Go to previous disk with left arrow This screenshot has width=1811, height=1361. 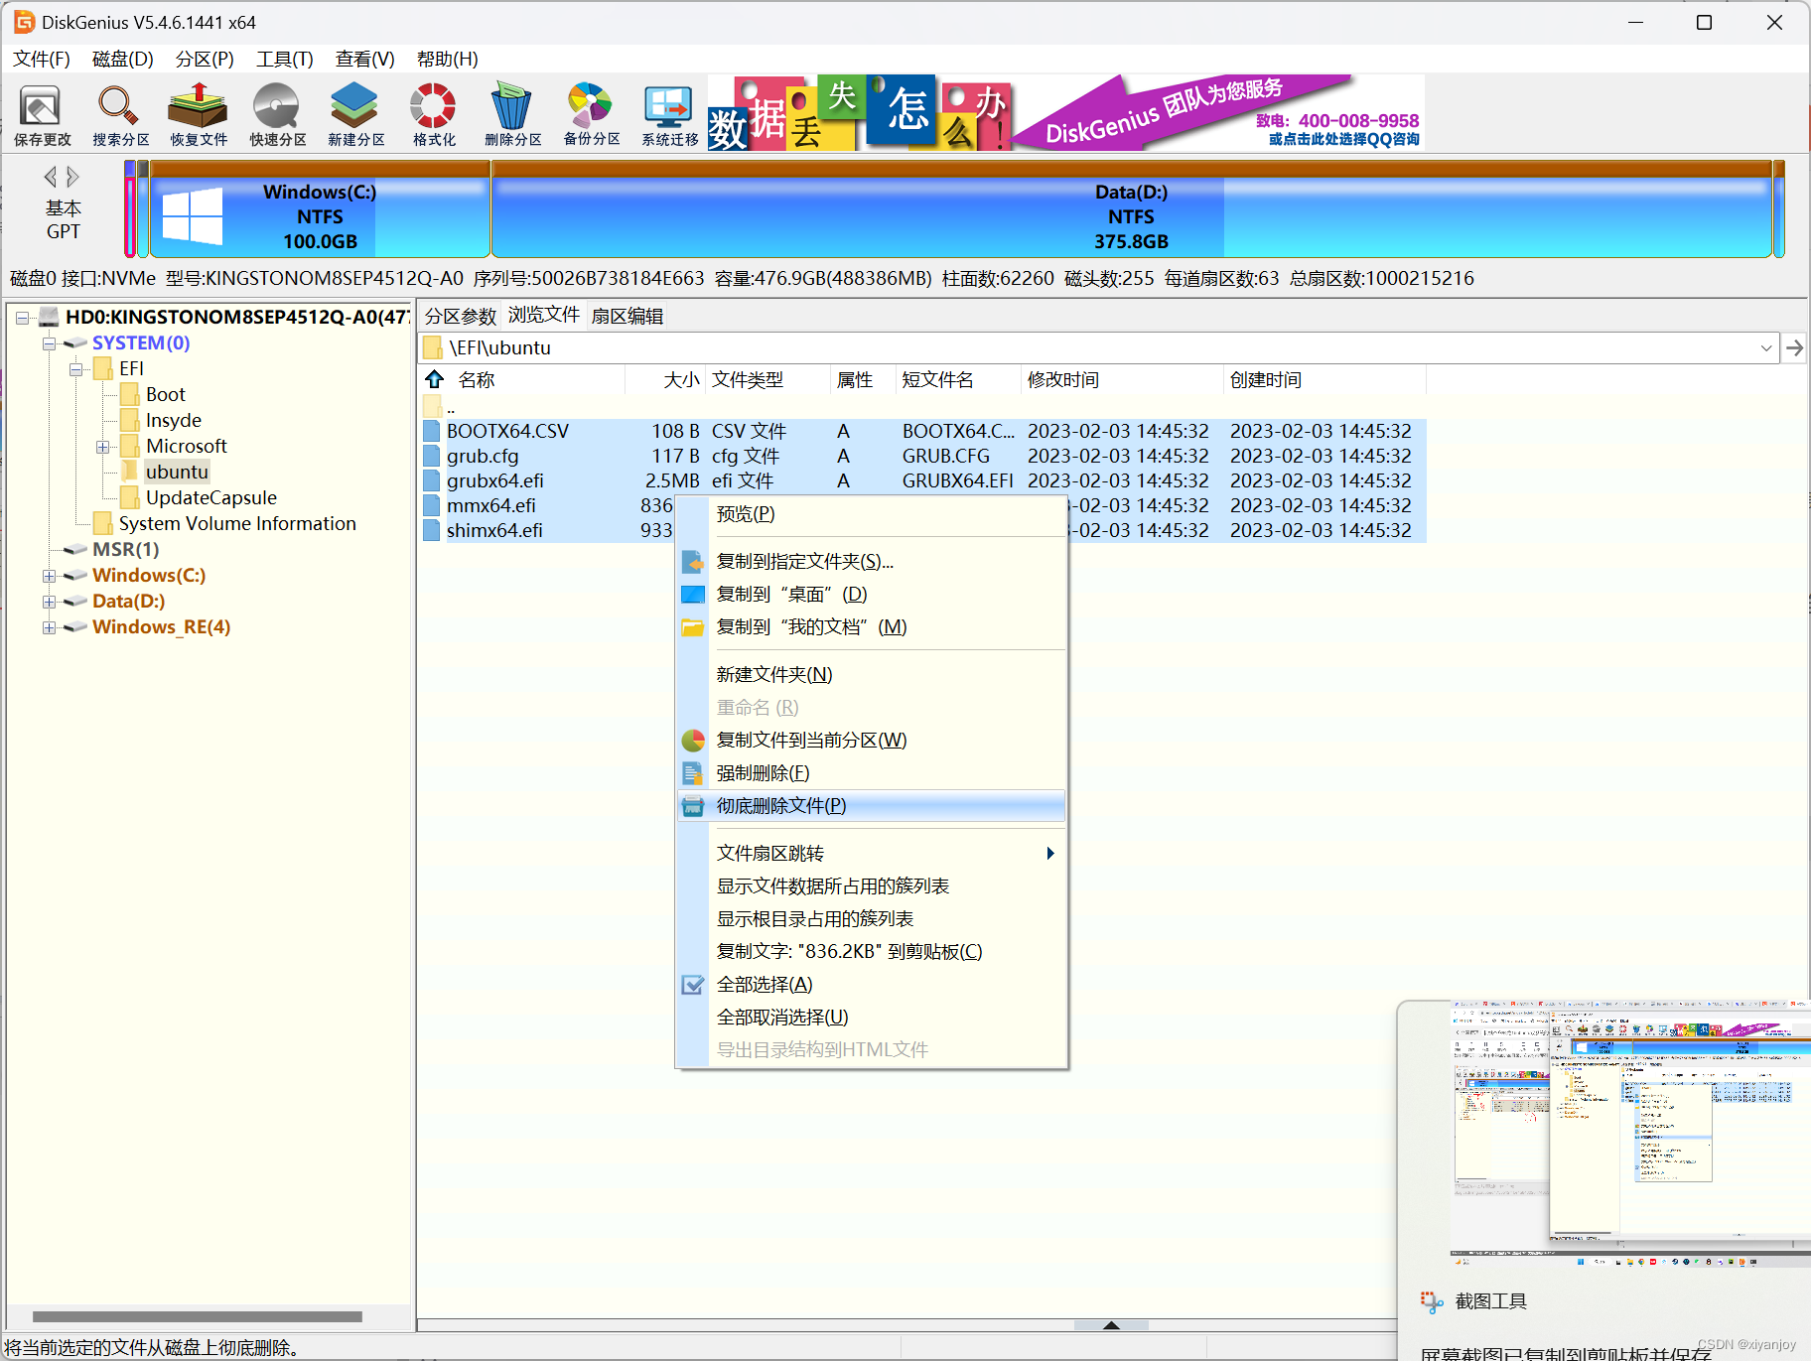pyautogui.click(x=50, y=177)
